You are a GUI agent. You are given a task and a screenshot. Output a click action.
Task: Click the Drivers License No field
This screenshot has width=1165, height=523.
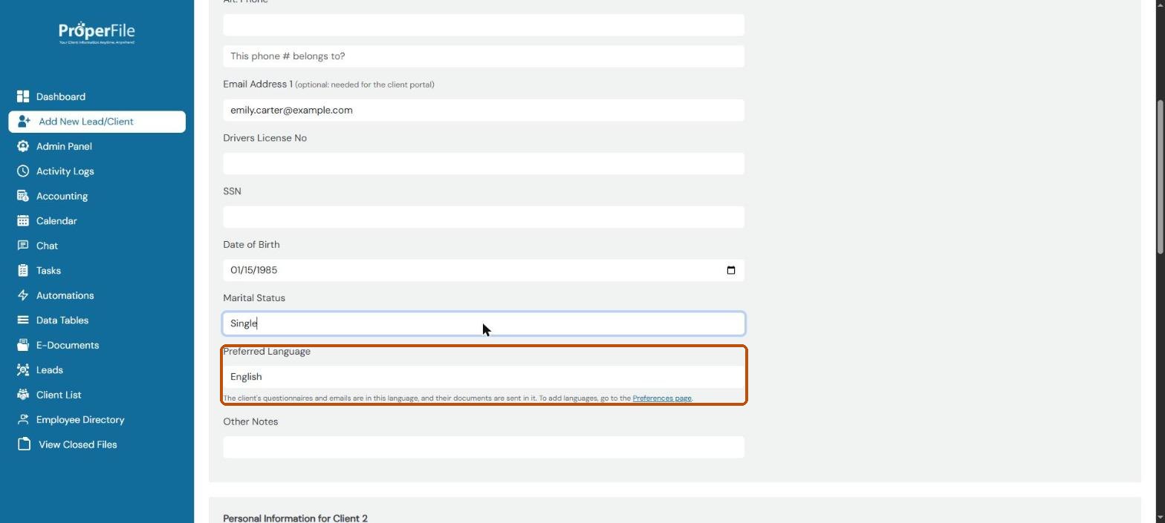(x=484, y=163)
